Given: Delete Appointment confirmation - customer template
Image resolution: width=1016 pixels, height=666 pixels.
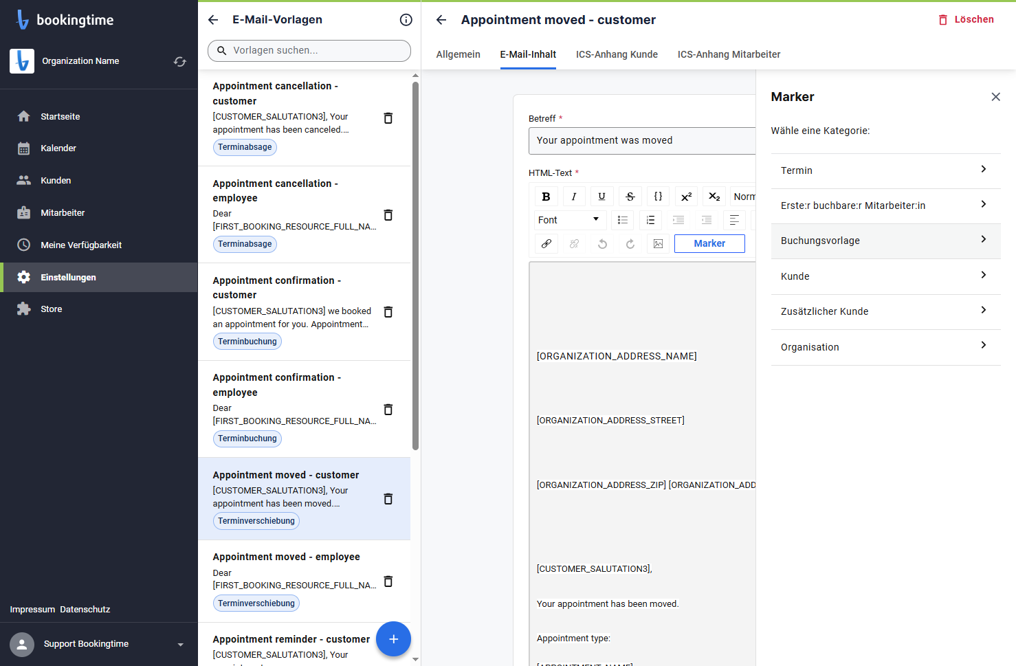Looking at the screenshot, I should (x=388, y=312).
